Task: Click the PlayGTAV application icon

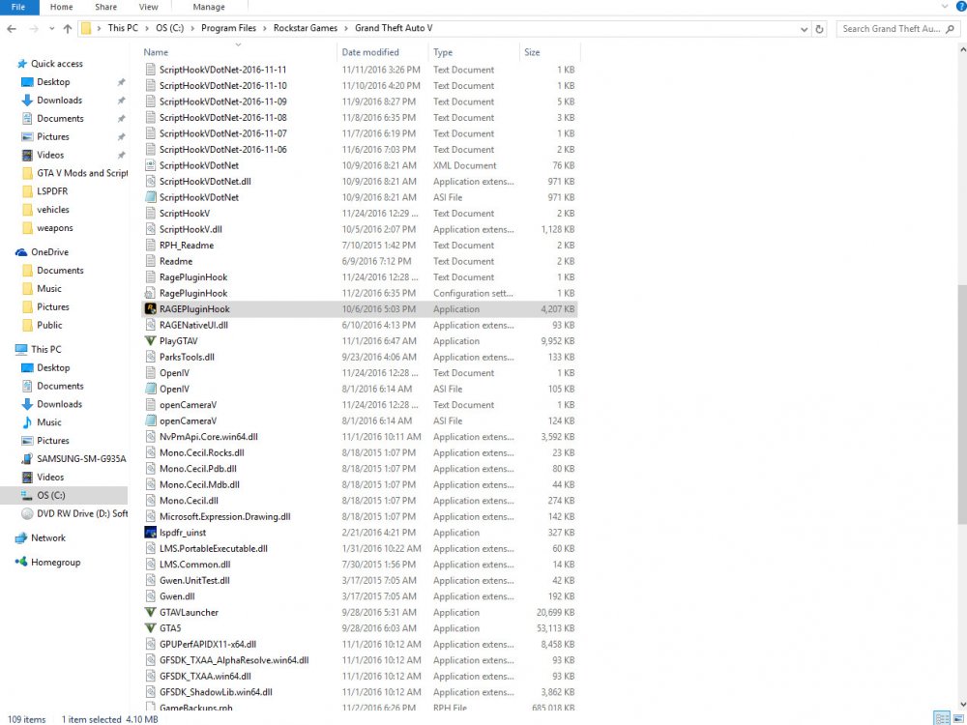Action: [x=150, y=341]
